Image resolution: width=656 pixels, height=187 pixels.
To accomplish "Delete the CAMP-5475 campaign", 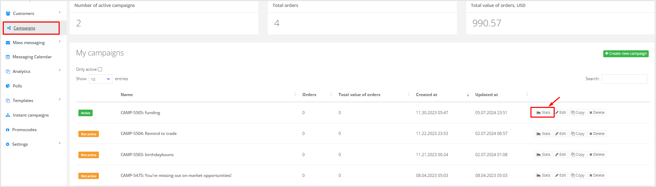I will (597, 176).
